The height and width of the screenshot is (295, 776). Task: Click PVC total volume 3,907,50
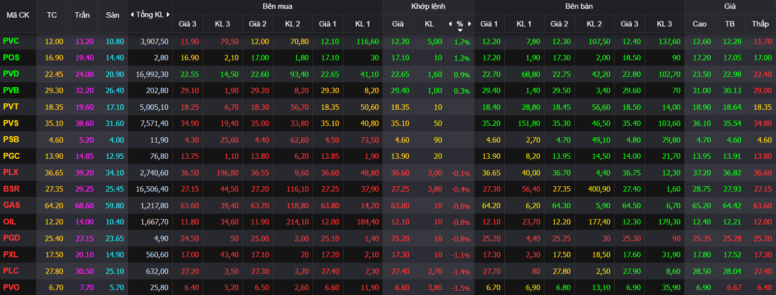155,42
